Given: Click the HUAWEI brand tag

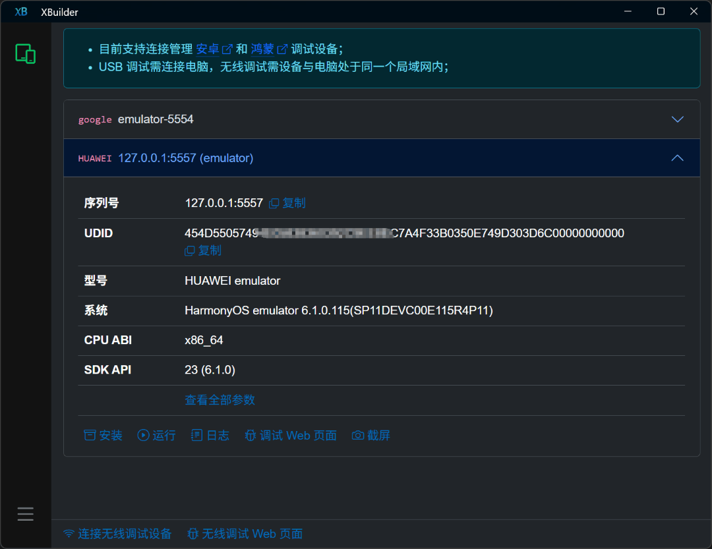Looking at the screenshot, I should (x=95, y=158).
